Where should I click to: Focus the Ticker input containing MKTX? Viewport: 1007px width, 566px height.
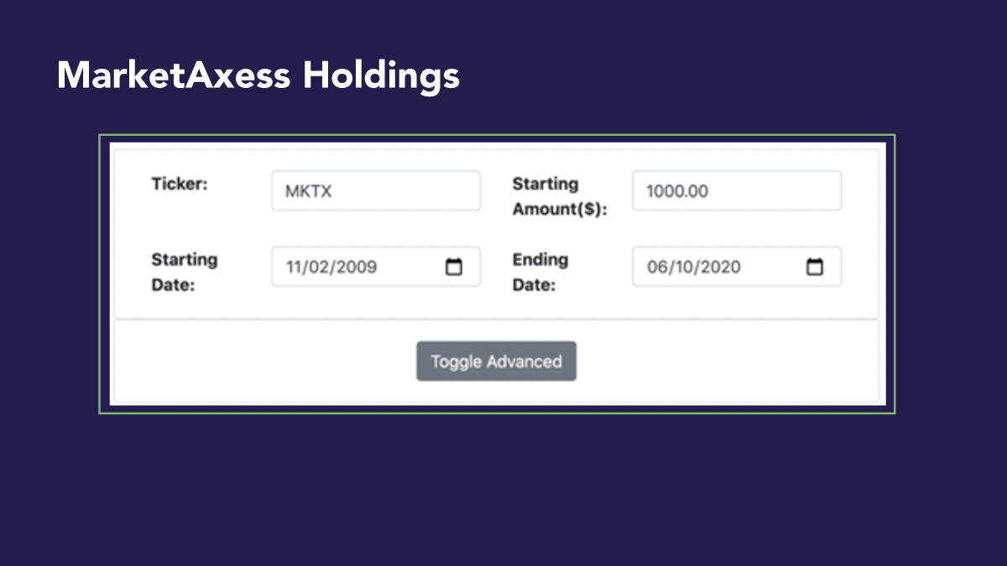(x=376, y=191)
